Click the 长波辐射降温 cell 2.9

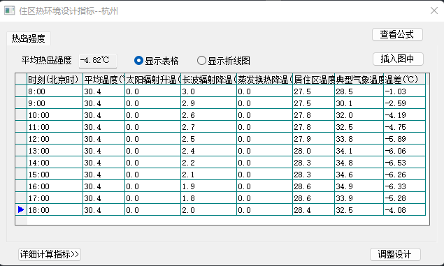coord(208,103)
